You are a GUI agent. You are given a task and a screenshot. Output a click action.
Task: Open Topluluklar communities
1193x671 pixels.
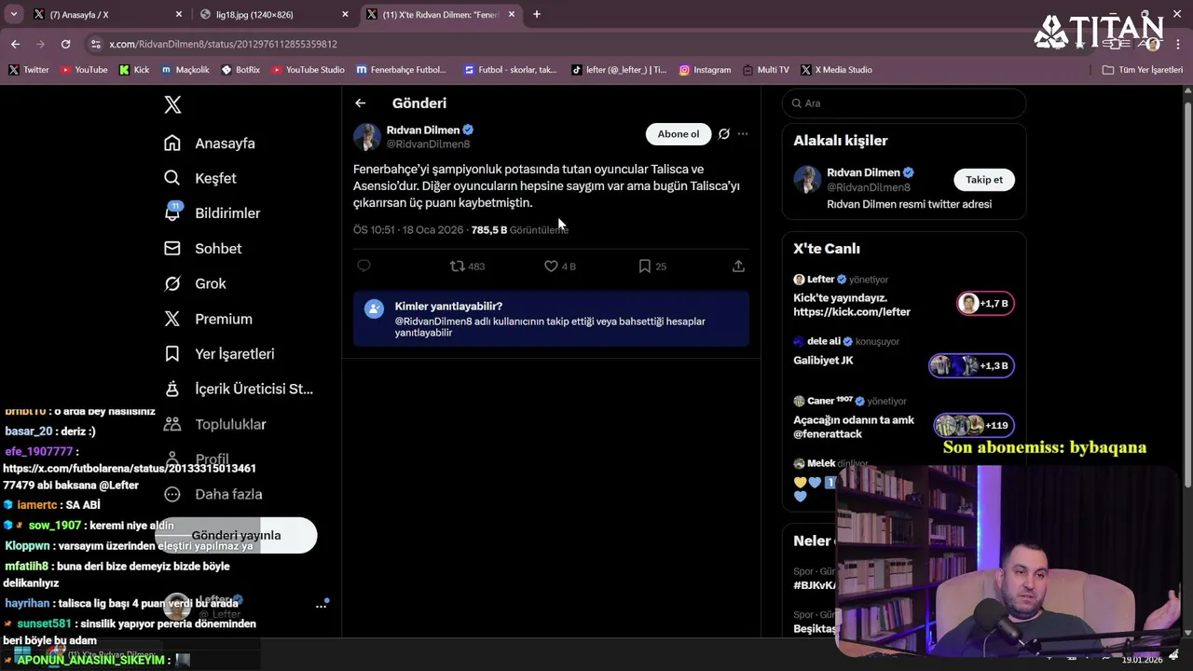[215, 424]
